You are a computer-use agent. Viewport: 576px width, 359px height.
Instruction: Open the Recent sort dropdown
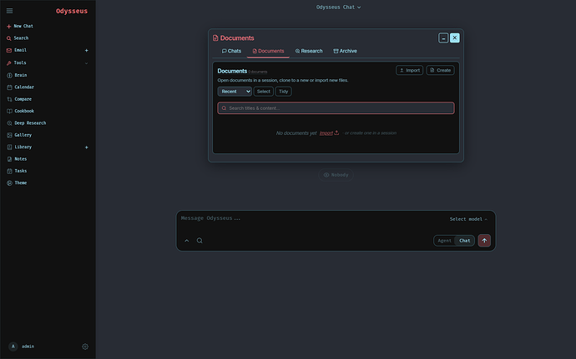tap(235, 92)
